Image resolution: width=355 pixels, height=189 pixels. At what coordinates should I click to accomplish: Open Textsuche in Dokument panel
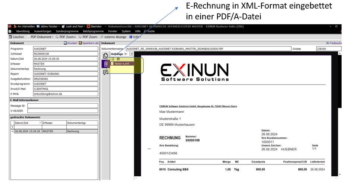(334, 43)
